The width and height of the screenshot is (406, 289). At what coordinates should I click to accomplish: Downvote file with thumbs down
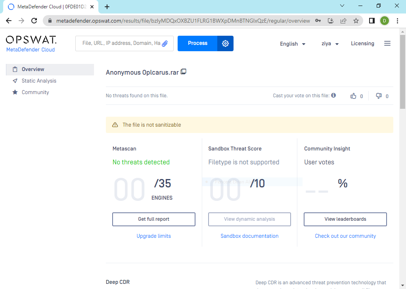pyautogui.click(x=379, y=96)
